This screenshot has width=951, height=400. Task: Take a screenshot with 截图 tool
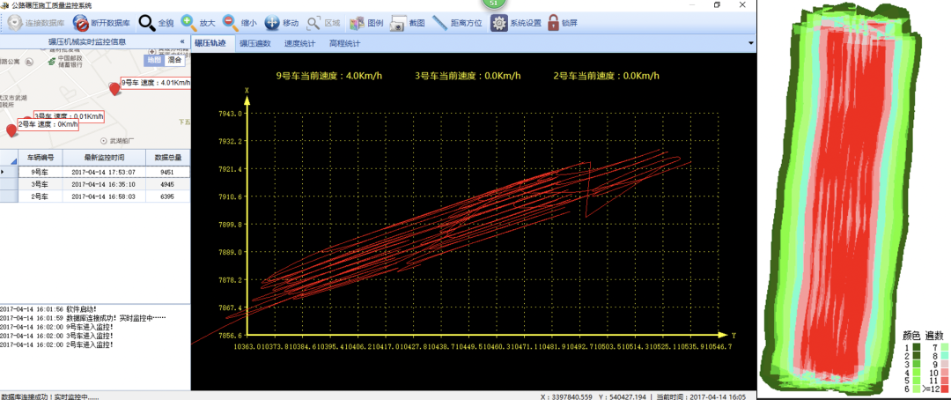(398, 23)
